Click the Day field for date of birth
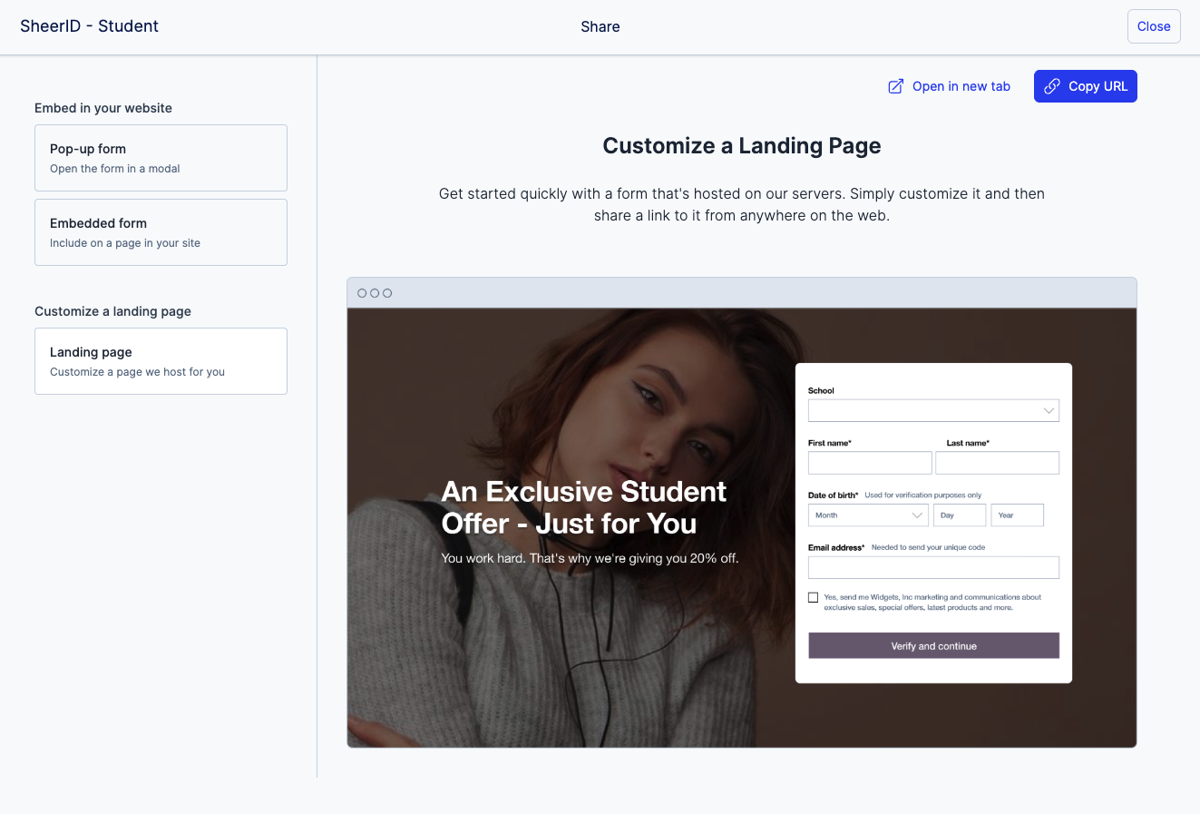Viewport: 1200px width, 814px height. click(960, 515)
